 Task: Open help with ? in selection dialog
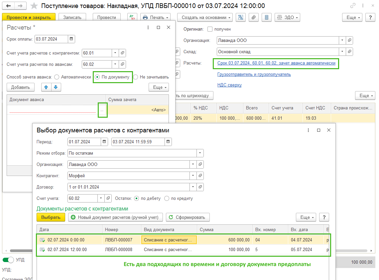coord(324,217)
